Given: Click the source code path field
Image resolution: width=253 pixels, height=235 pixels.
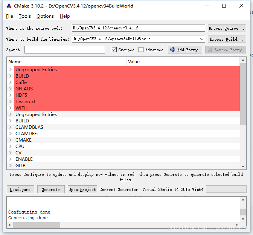Looking at the screenshot, I should point(139,28).
